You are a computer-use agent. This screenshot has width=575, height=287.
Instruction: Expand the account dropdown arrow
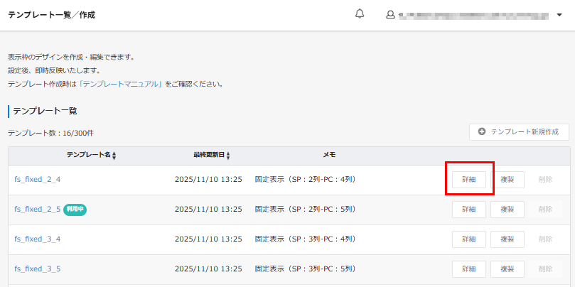(559, 15)
